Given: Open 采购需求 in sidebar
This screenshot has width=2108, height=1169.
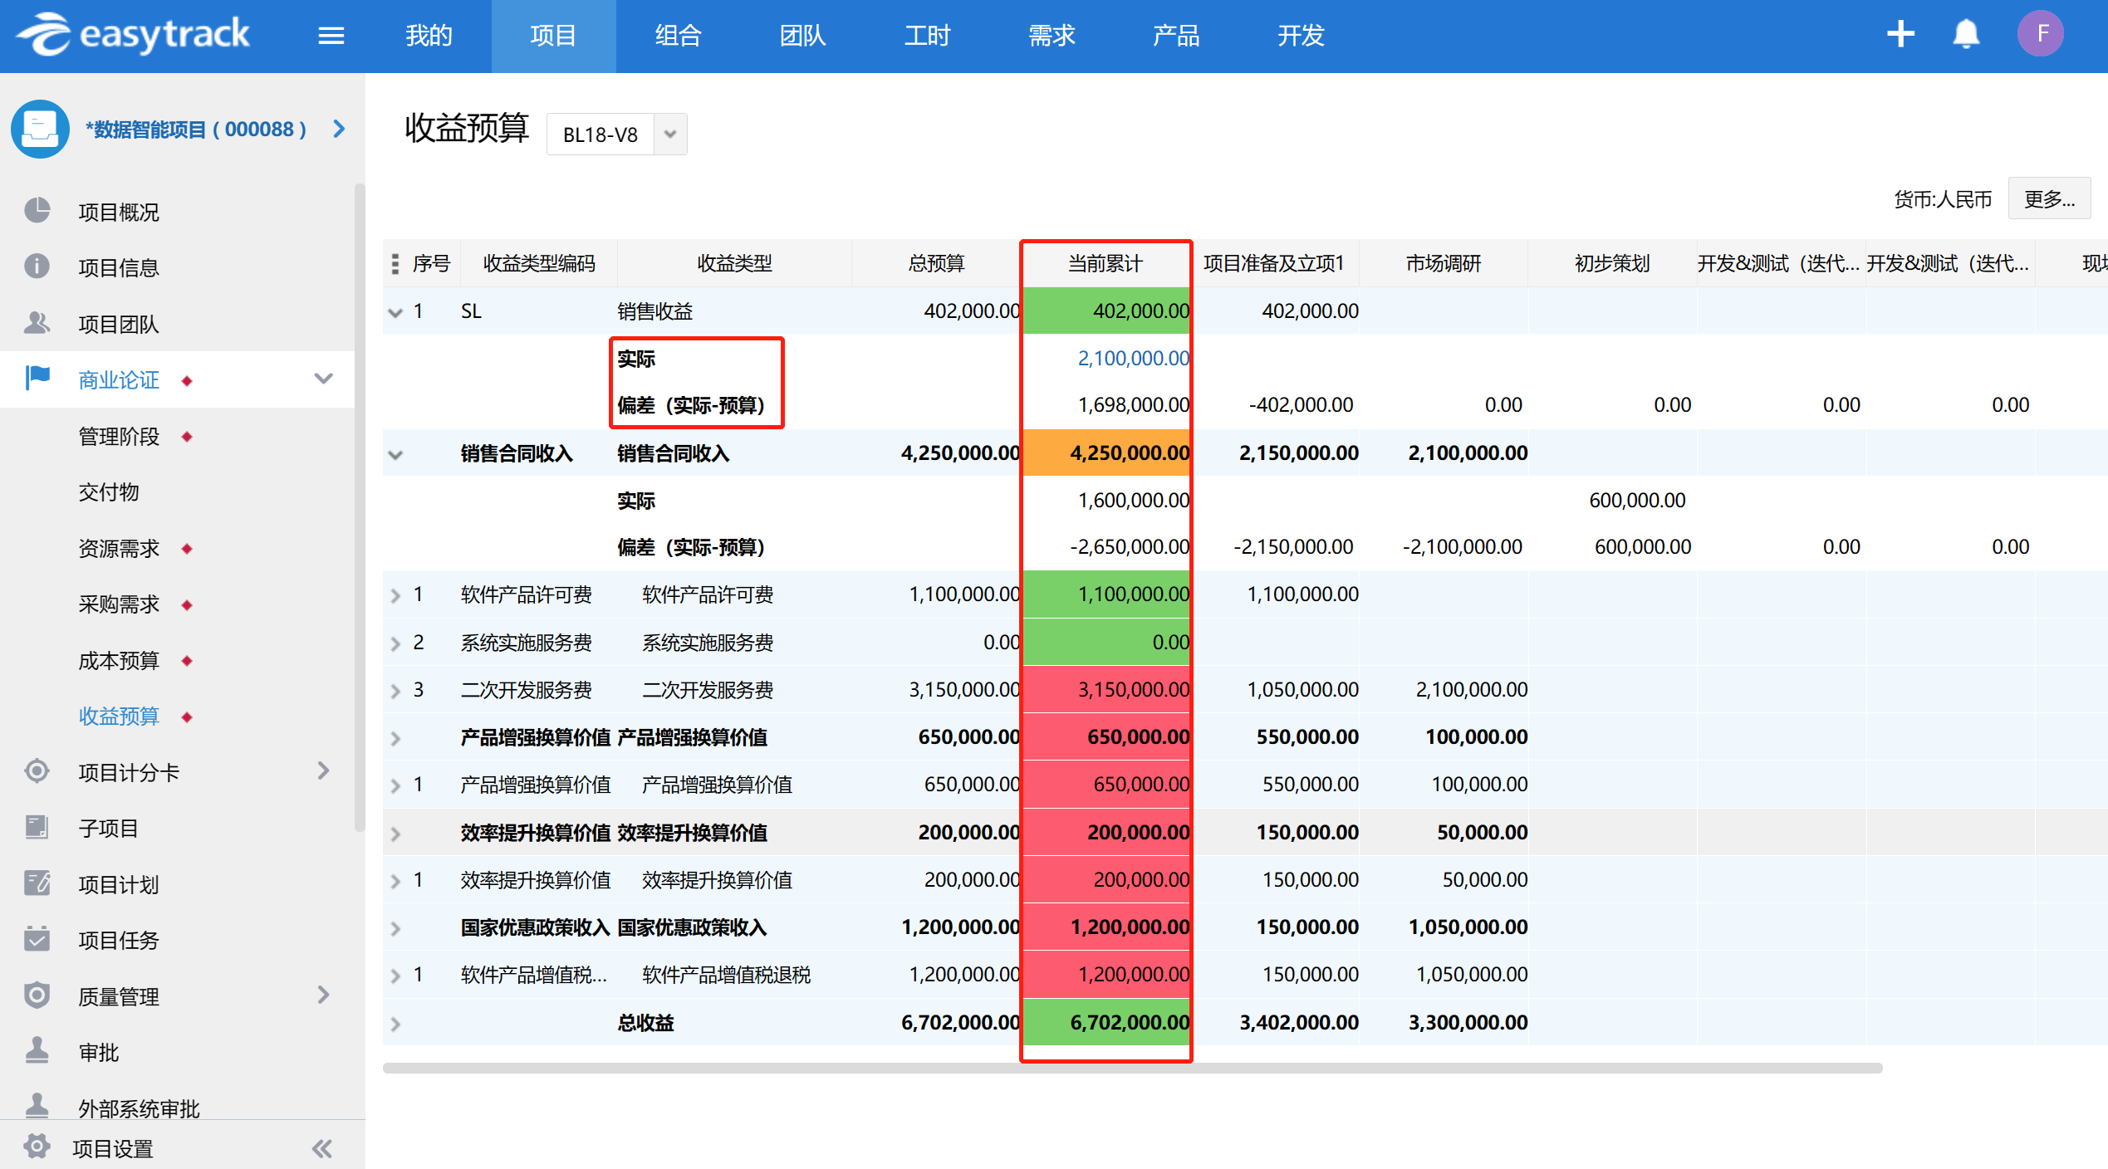Looking at the screenshot, I should [119, 604].
